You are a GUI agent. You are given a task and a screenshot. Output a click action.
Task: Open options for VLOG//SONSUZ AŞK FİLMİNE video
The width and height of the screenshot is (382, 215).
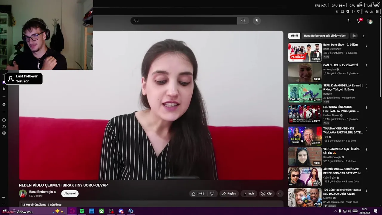pyautogui.click(x=367, y=149)
